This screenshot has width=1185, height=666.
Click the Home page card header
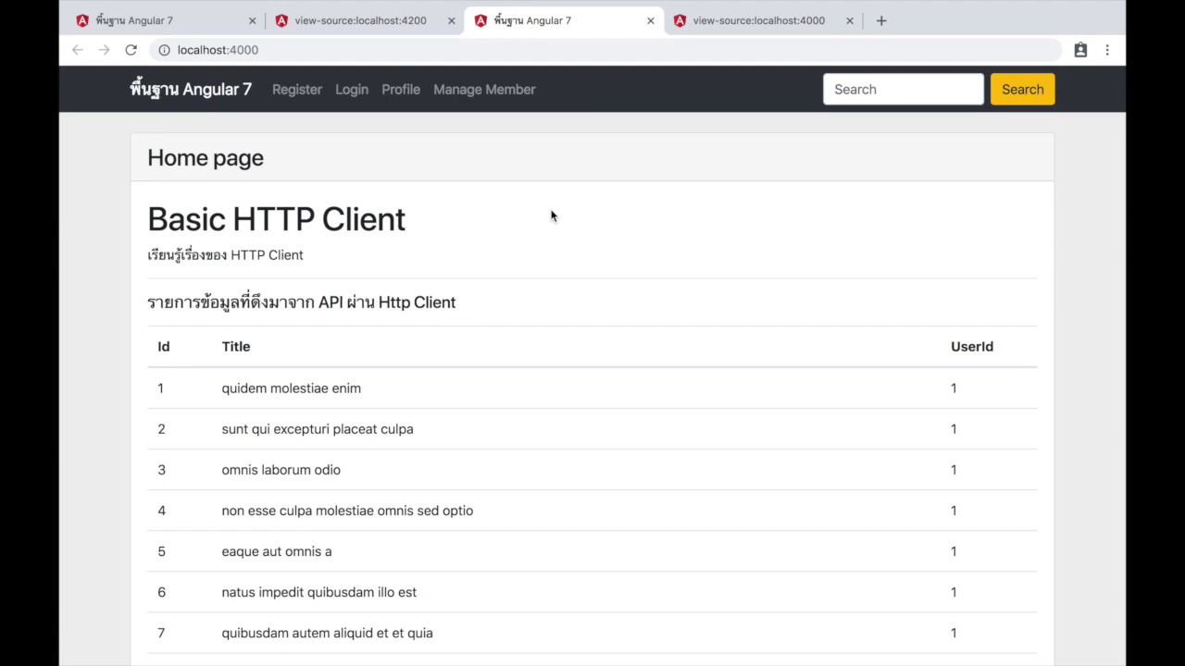click(x=592, y=157)
